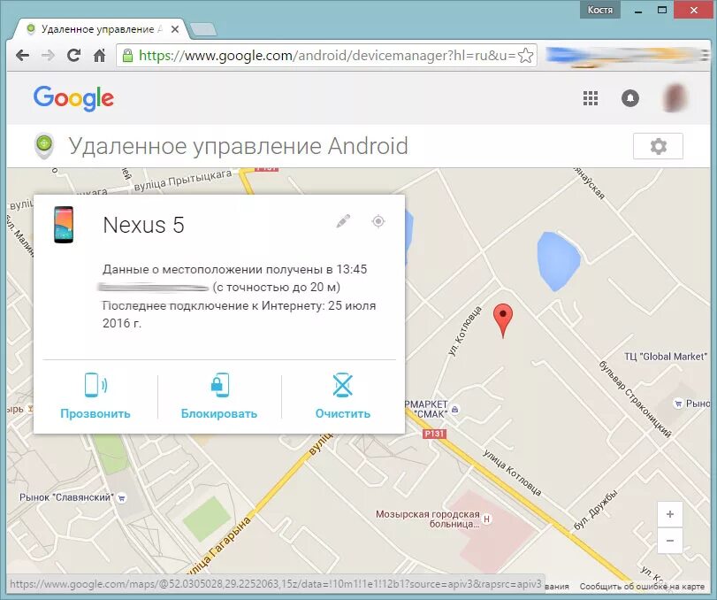This screenshot has width=717, height=600.
Task: Locate device with the crosshair icon
Action: tap(378, 221)
